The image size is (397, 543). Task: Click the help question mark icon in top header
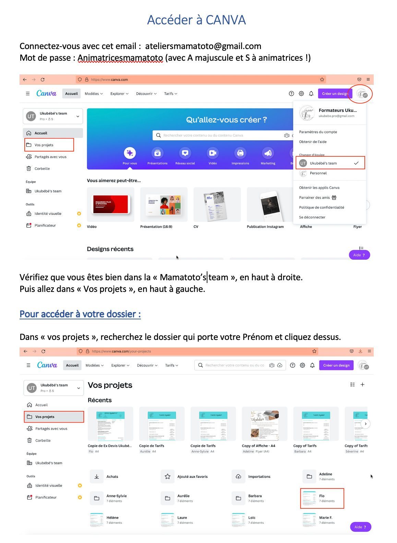tap(291, 94)
